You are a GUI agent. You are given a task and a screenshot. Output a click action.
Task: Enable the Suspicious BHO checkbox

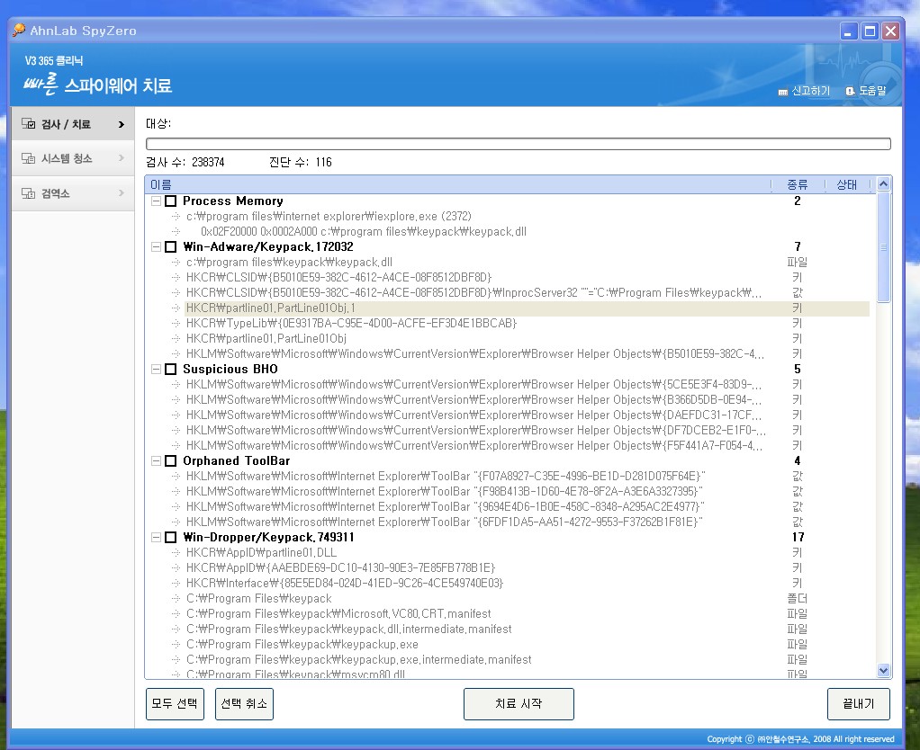(171, 369)
